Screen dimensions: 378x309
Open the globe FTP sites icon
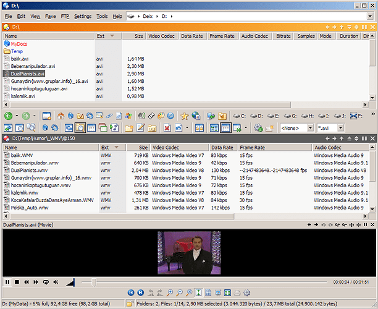click(x=196, y=116)
